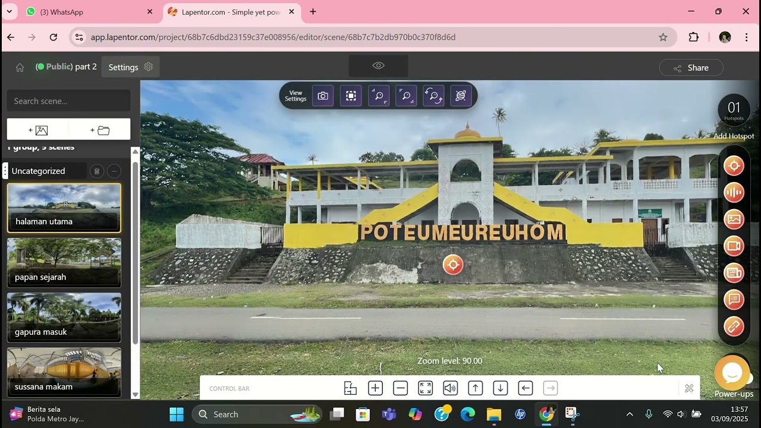The image size is (761, 428).
Task: Set minimum zoom with first magnifier icon
Action: point(379,96)
